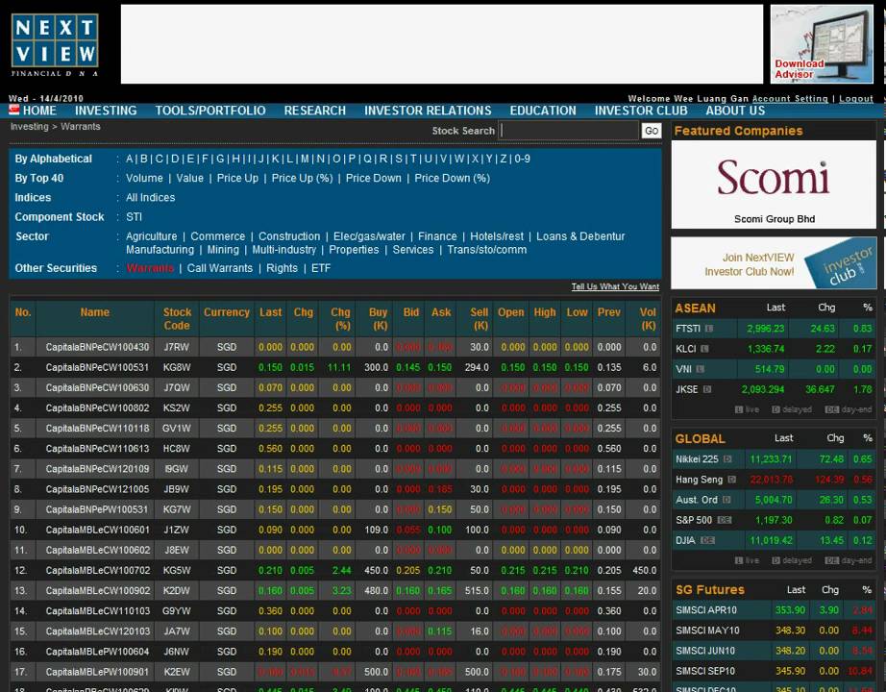
Task: Open the INVESTOR RELATIONS menu
Action: coord(428,111)
